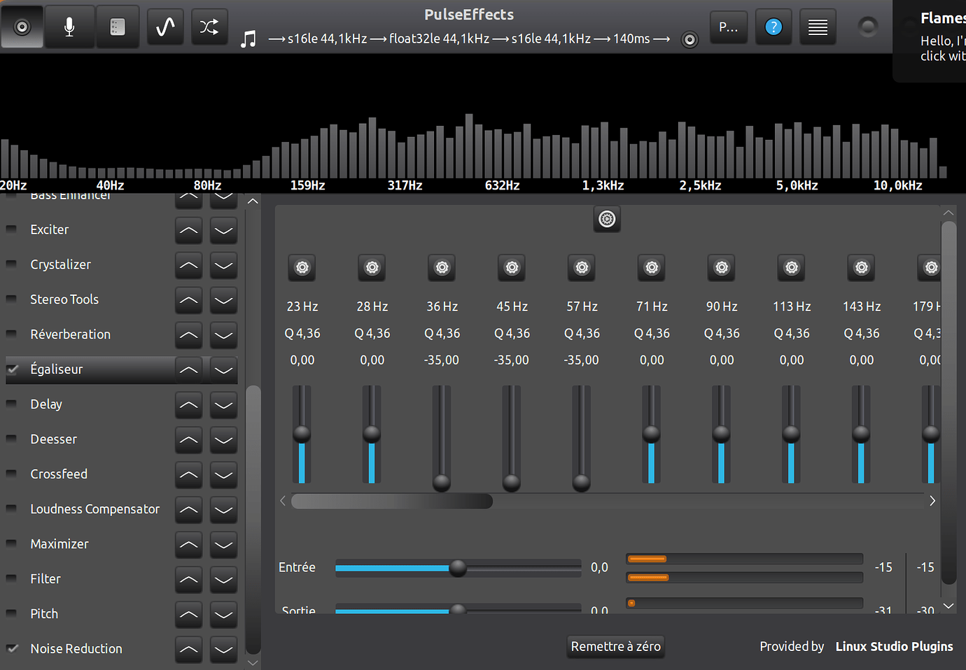This screenshot has height=670, width=966.
Task: Open settings for the 28 Hz band
Action: point(372,267)
